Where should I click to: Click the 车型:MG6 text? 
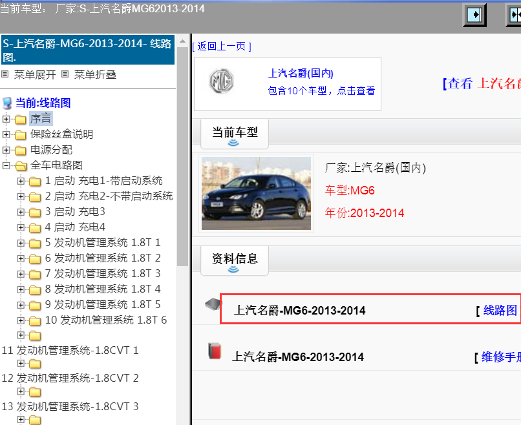(x=350, y=191)
